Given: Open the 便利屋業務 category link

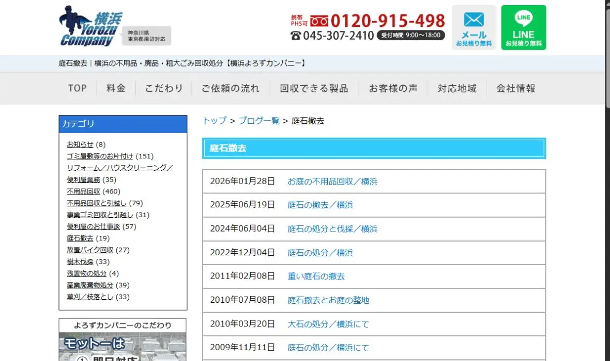Looking at the screenshot, I should pyautogui.click(x=83, y=179).
